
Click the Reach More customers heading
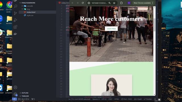pos(111,19)
